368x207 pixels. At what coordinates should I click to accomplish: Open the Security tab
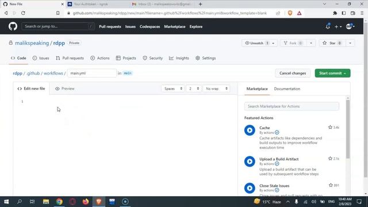point(152,58)
